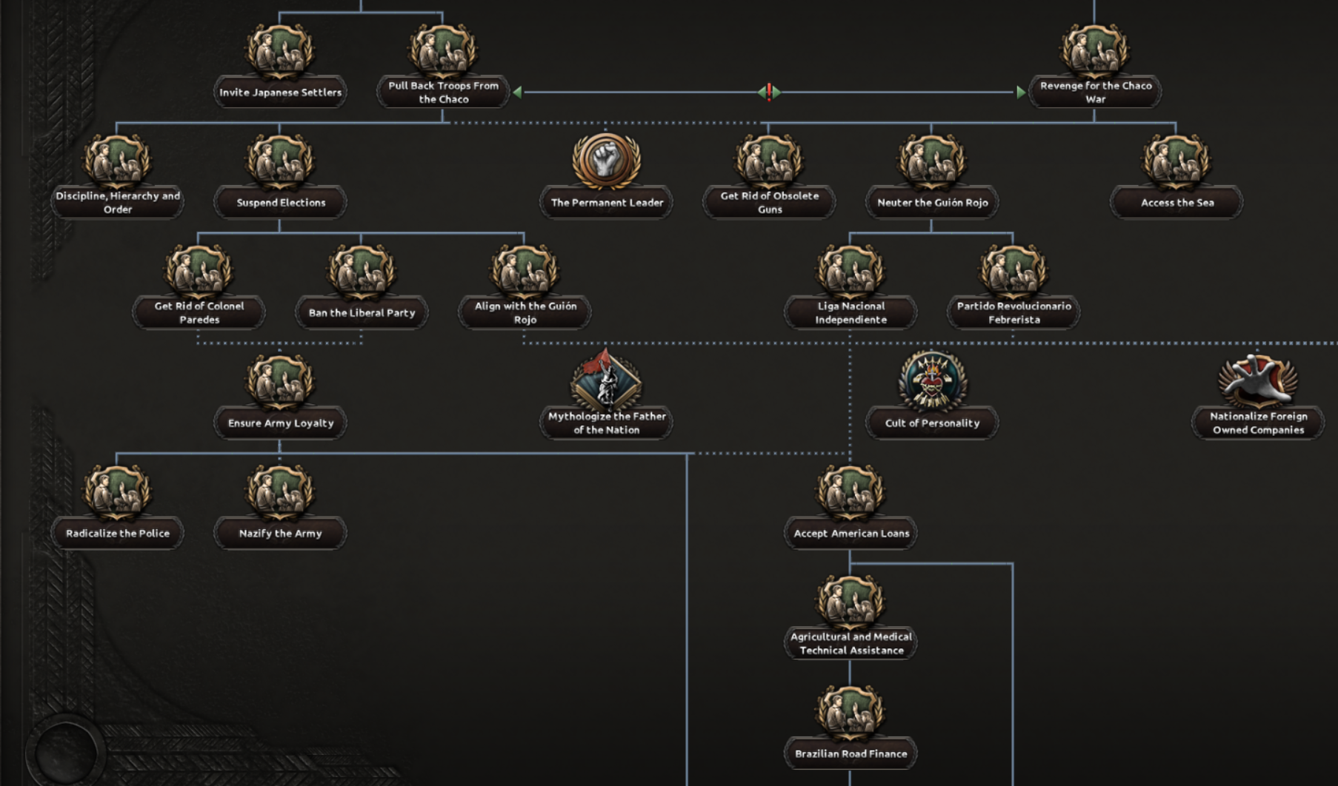The height and width of the screenshot is (786, 1338).
Task: Select the Access the Sea focus icon
Action: coord(1176,160)
